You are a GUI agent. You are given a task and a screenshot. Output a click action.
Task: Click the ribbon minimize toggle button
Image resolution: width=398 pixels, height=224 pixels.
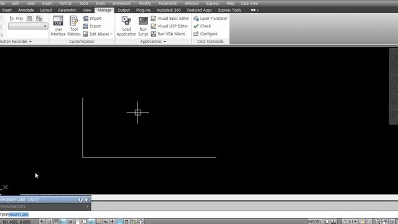pyautogui.click(x=253, y=10)
